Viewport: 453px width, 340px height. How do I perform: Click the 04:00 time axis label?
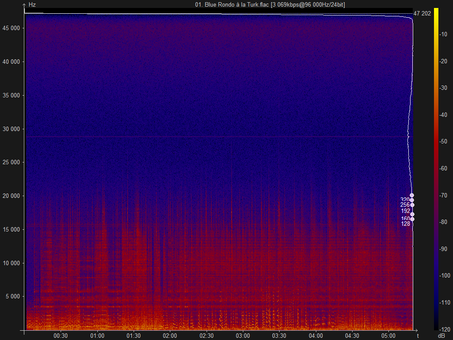click(315, 336)
